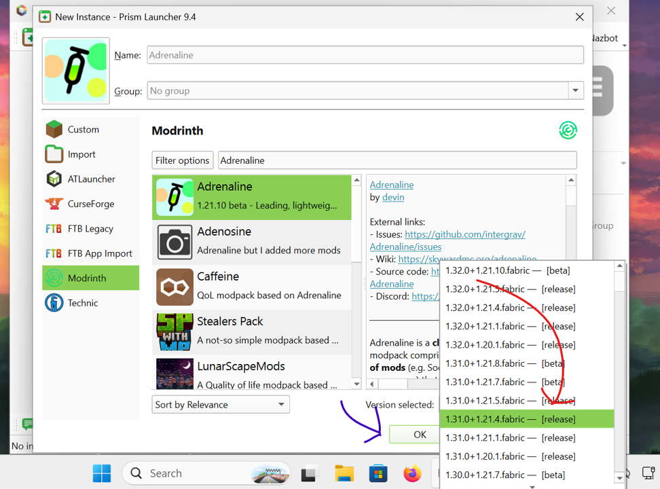Select the FTB Legacy source icon

pos(54,228)
